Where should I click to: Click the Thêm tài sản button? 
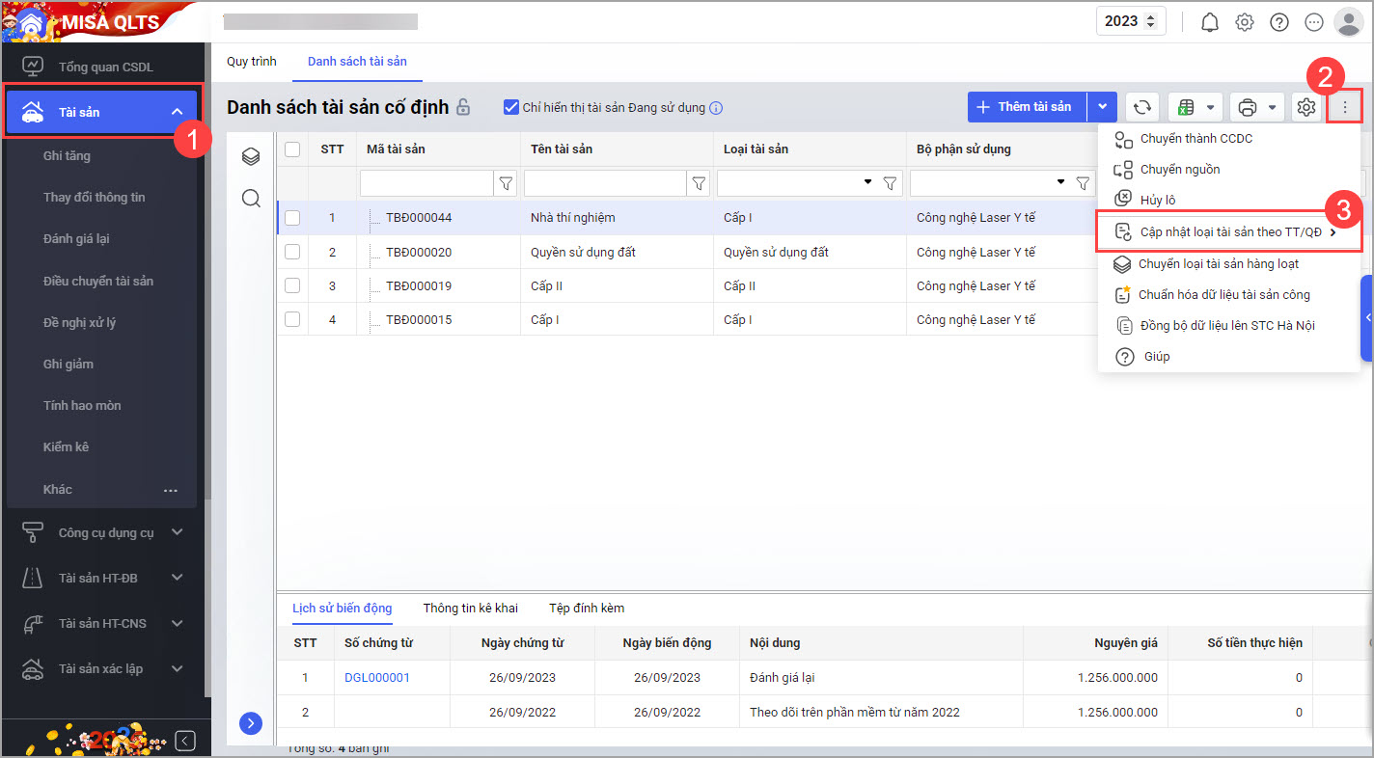click(1027, 107)
